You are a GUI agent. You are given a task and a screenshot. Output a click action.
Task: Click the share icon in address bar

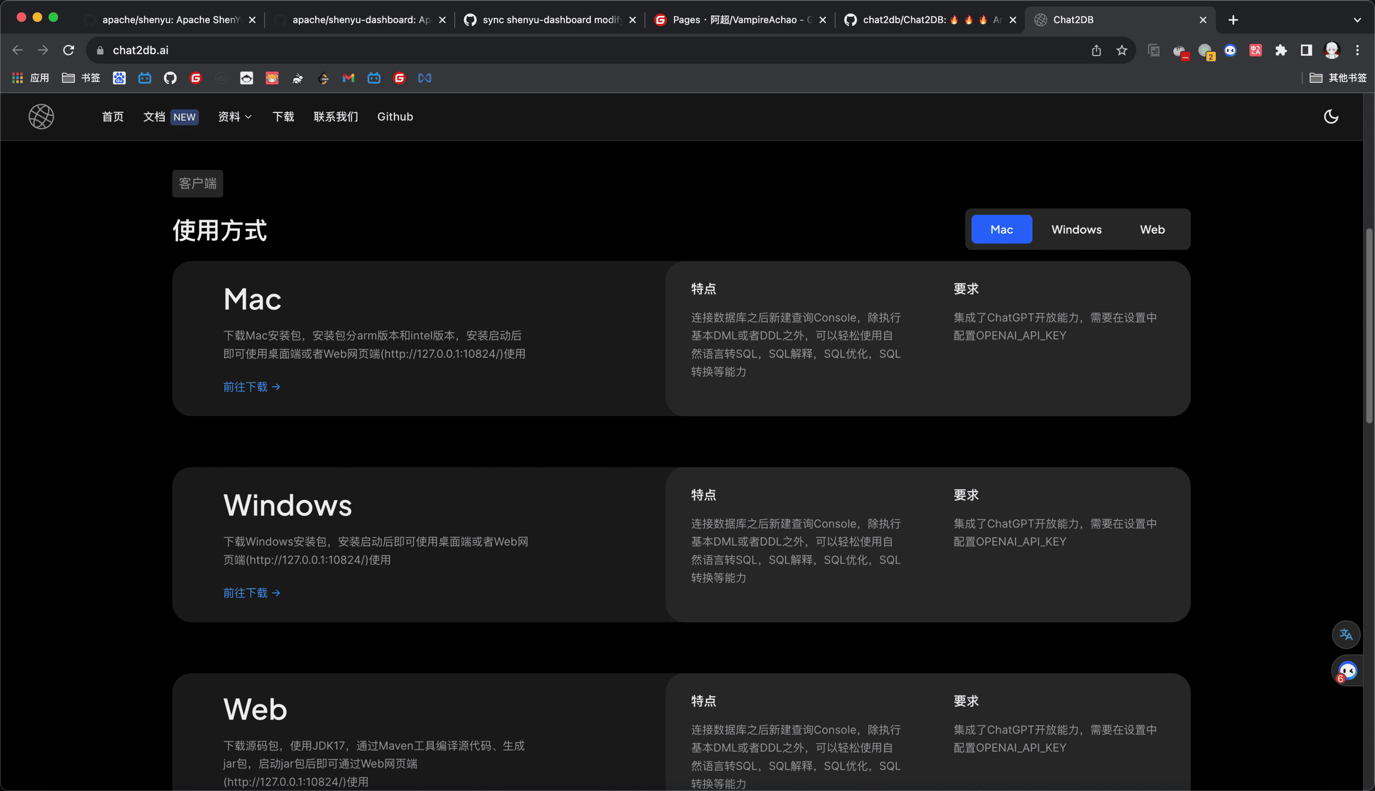tap(1096, 50)
